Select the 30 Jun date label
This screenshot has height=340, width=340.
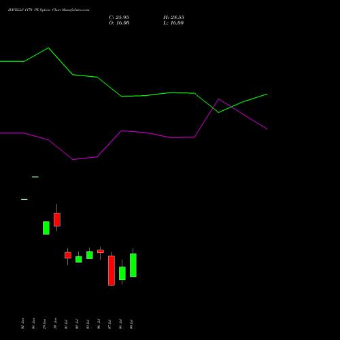coord(55,324)
